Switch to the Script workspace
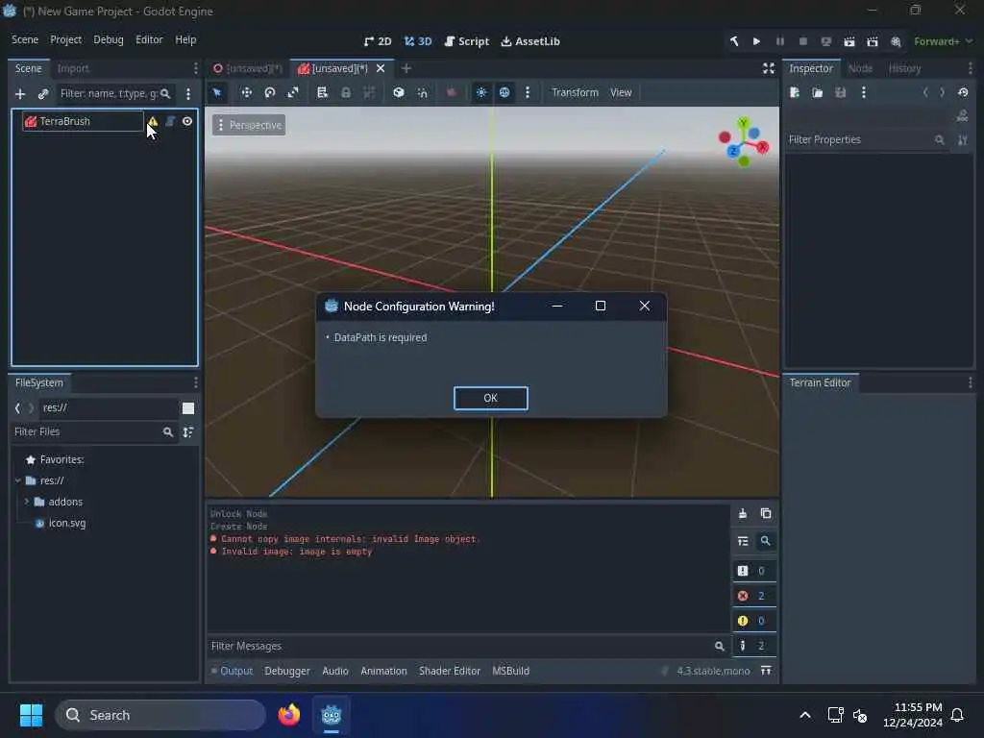This screenshot has height=738, width=984. [466, 41]
